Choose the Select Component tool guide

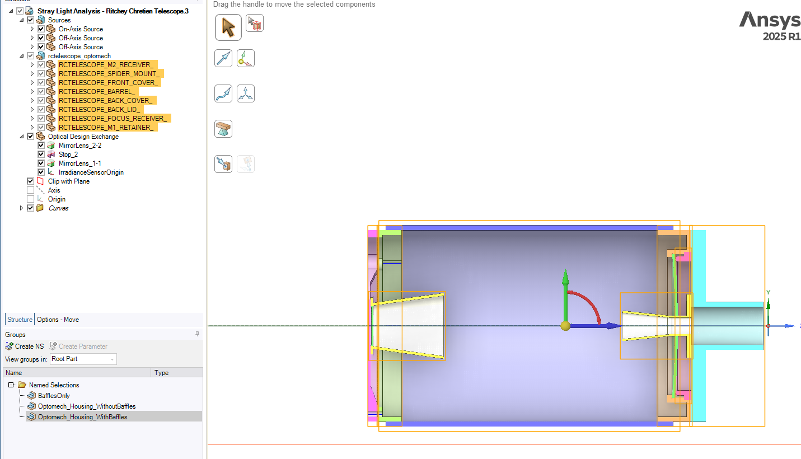pyautogui.click(x=255, y=23)
